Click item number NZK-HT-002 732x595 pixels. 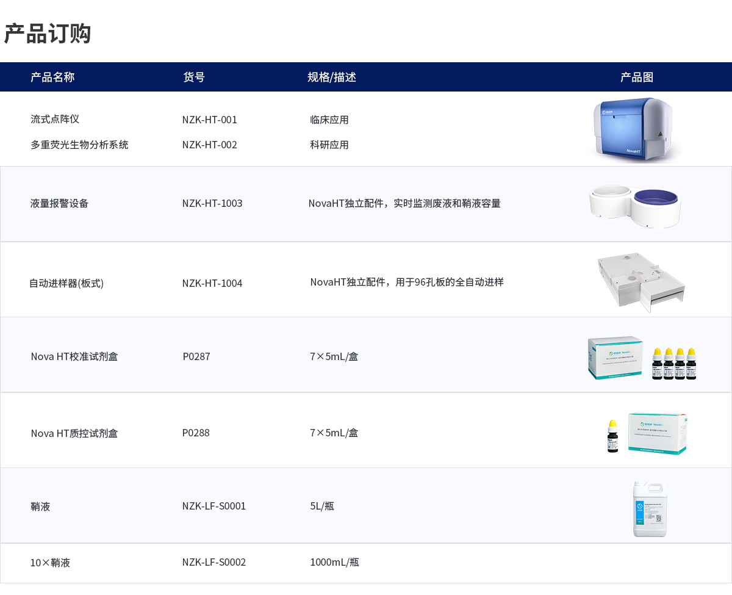coord(210,145)
